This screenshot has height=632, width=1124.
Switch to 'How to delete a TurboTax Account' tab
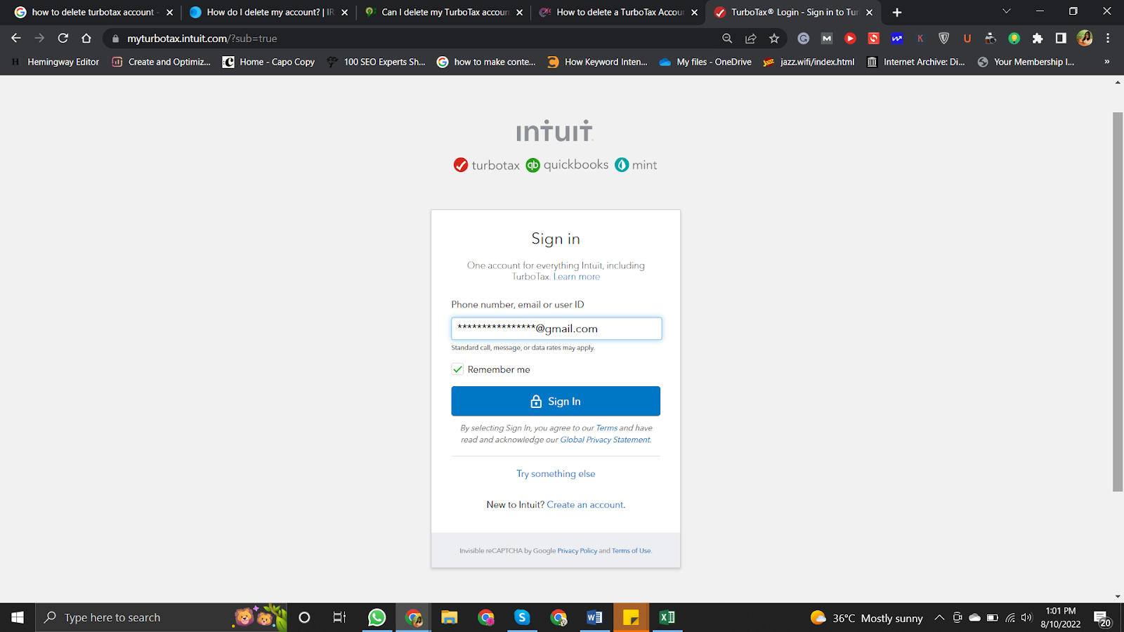coord(617,13)
